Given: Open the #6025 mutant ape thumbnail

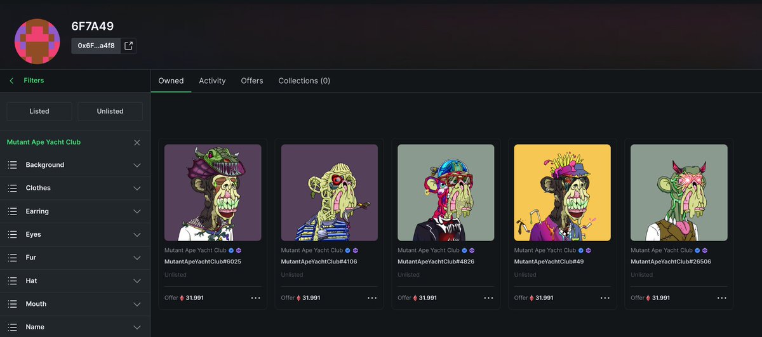Looking at the screenshot, I should (213, 192).
